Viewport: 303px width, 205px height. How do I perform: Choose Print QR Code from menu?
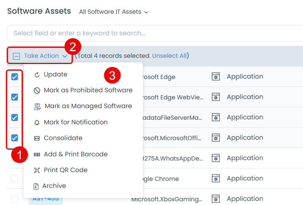point(65,170)
